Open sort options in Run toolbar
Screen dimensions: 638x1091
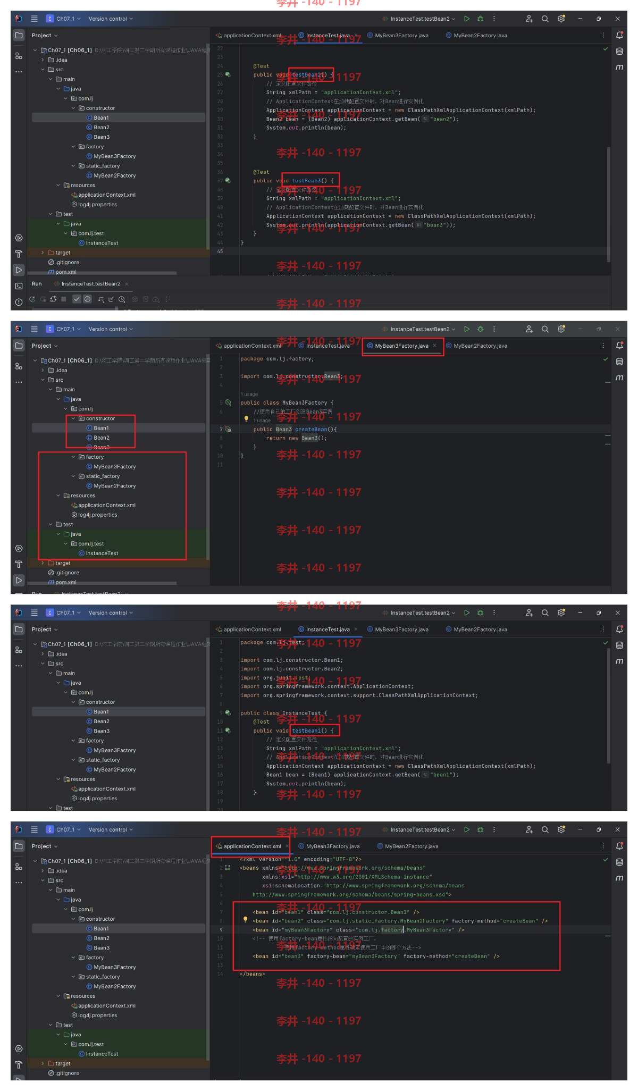[101, 299]
